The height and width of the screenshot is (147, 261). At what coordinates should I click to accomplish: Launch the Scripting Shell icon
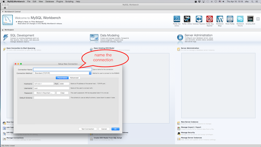point(251,19)
